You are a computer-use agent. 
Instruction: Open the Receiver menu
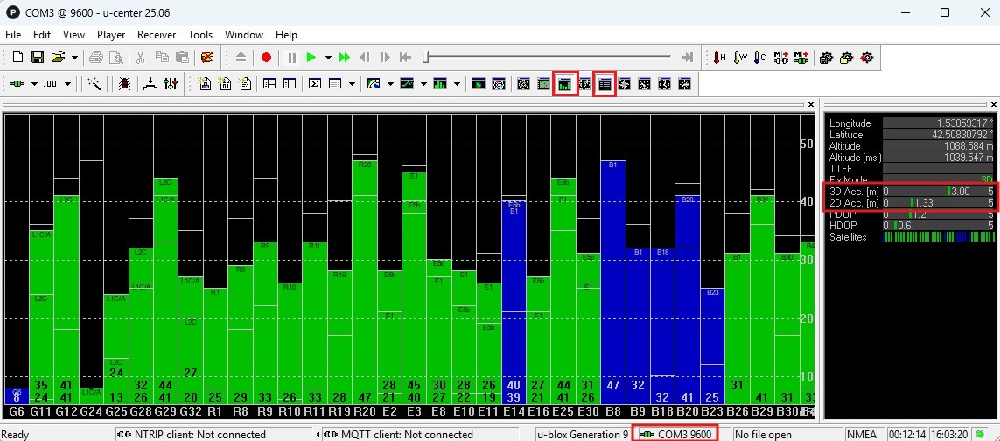157,35
